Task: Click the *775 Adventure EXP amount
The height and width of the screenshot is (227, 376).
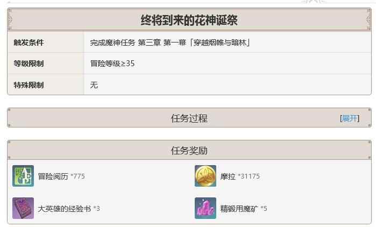Action: point(77,176)
